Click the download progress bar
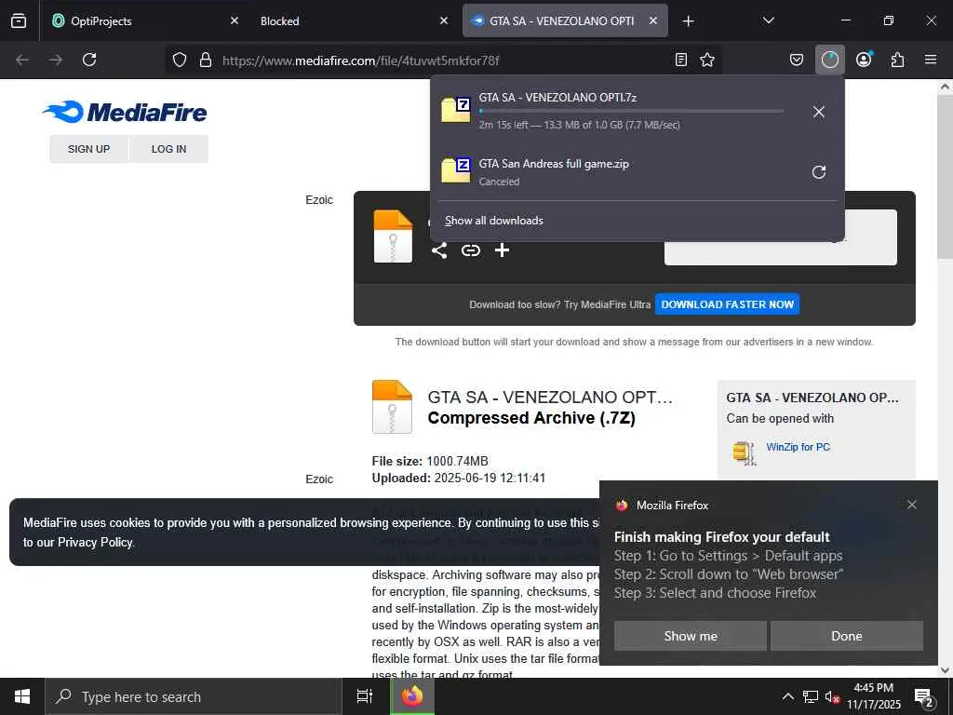 pos(631,112)
